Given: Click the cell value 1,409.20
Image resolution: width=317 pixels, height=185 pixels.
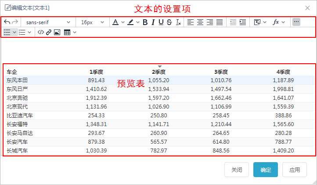Looking at the screenshot, I should pos(283,151).
